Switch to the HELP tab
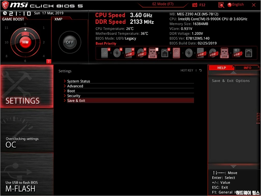Viewport: 261px width, 196px height. [221, 68]
